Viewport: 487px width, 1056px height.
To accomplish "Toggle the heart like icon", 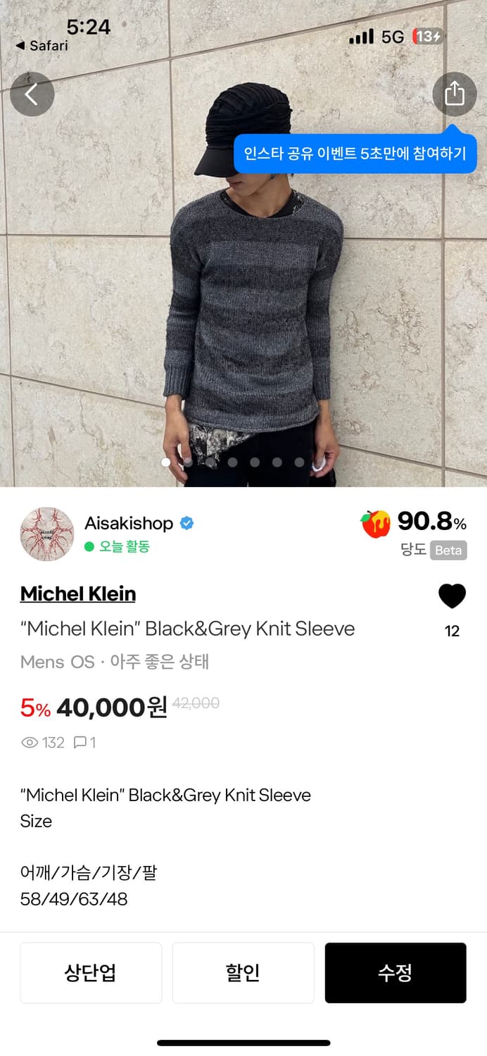I will click(452, 596).
